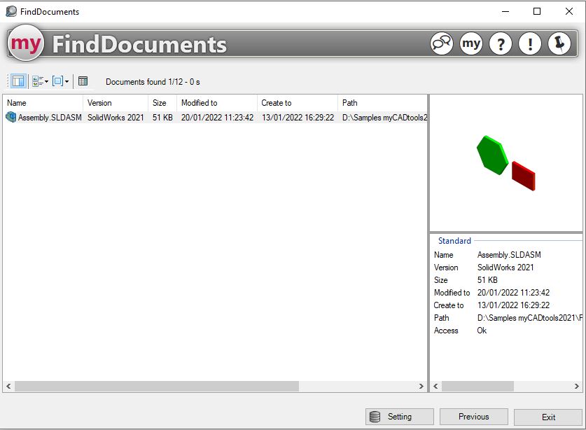This screenshot has width=586, height=430.
Task: Go back with the Previous button
Action: pos(473,417)
